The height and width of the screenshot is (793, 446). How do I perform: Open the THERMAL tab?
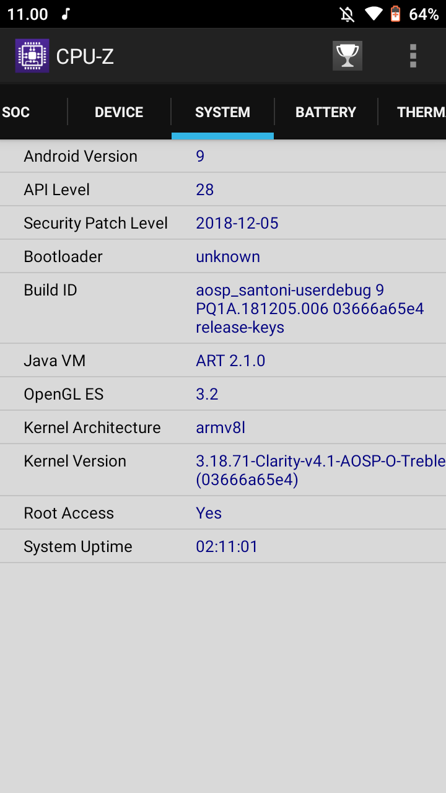pos(420,112)
